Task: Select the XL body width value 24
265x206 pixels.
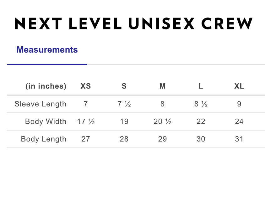Action: point(239,121)
